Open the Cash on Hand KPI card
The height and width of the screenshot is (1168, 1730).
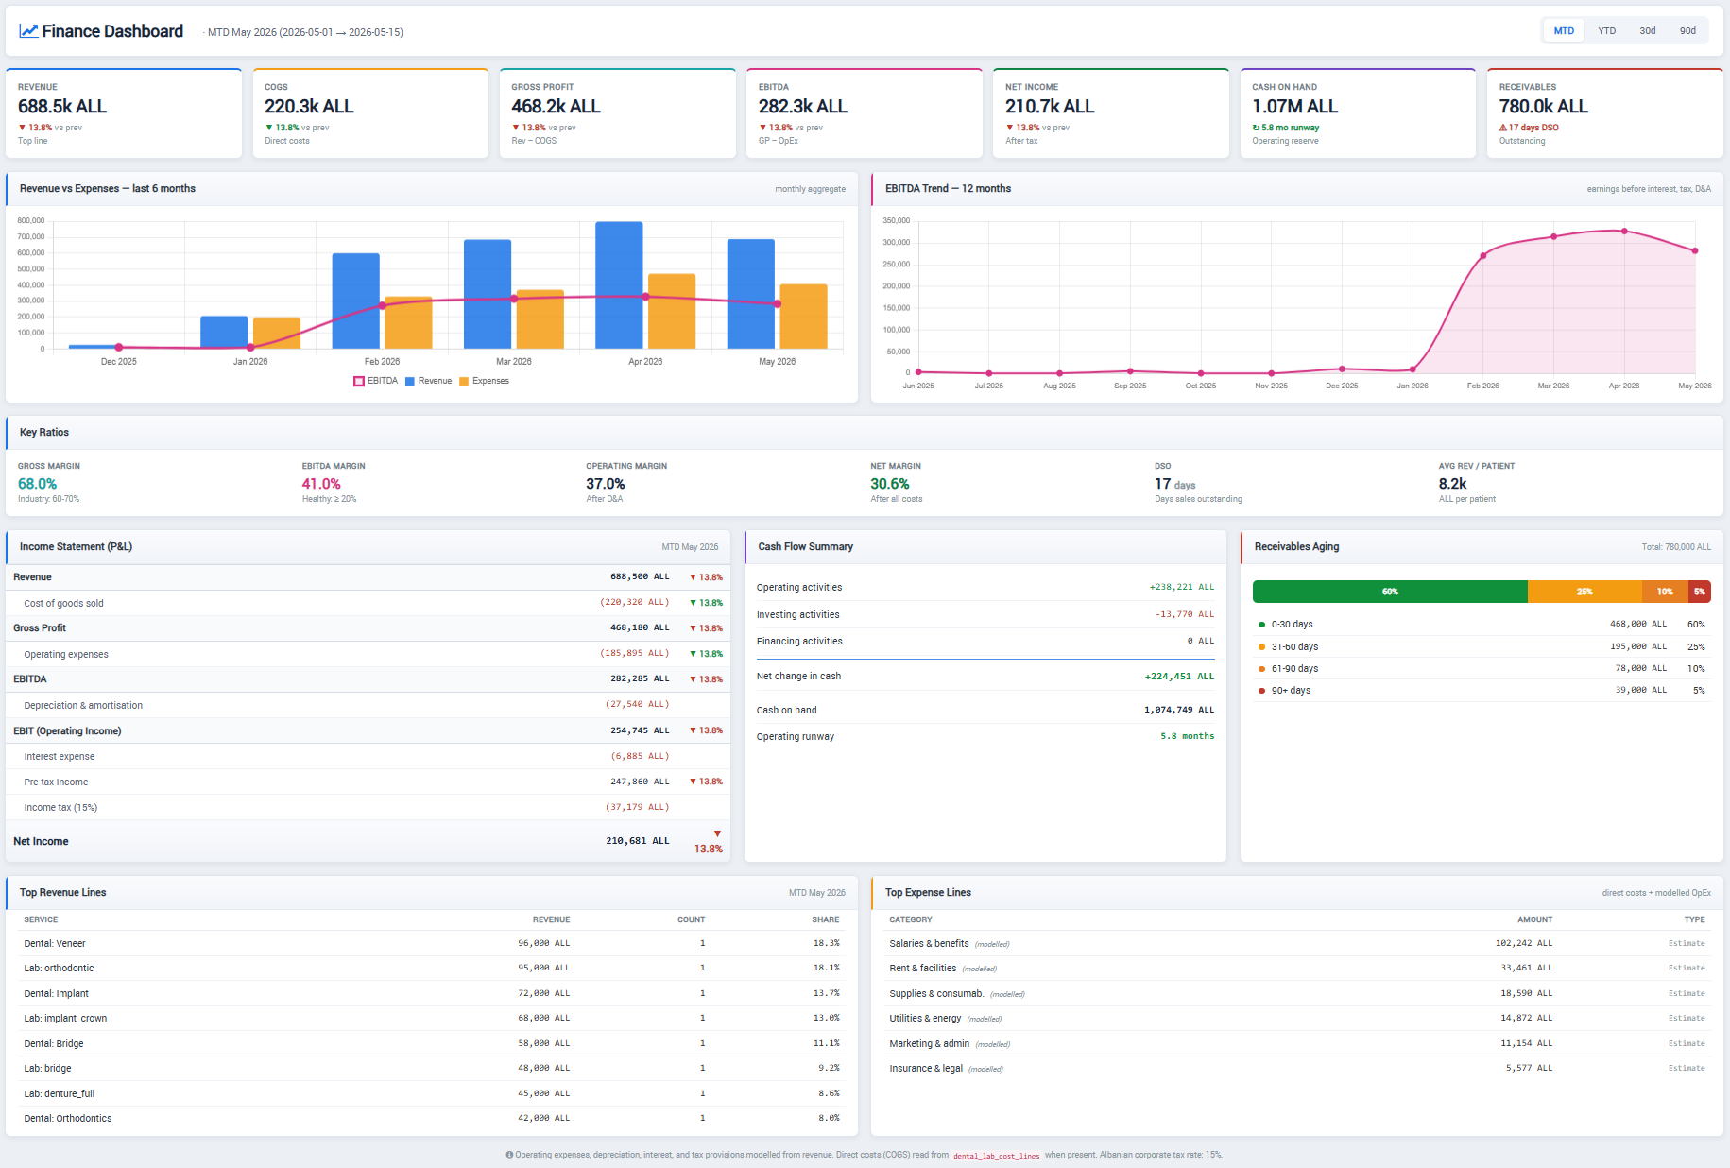[x=1358, y=112]
